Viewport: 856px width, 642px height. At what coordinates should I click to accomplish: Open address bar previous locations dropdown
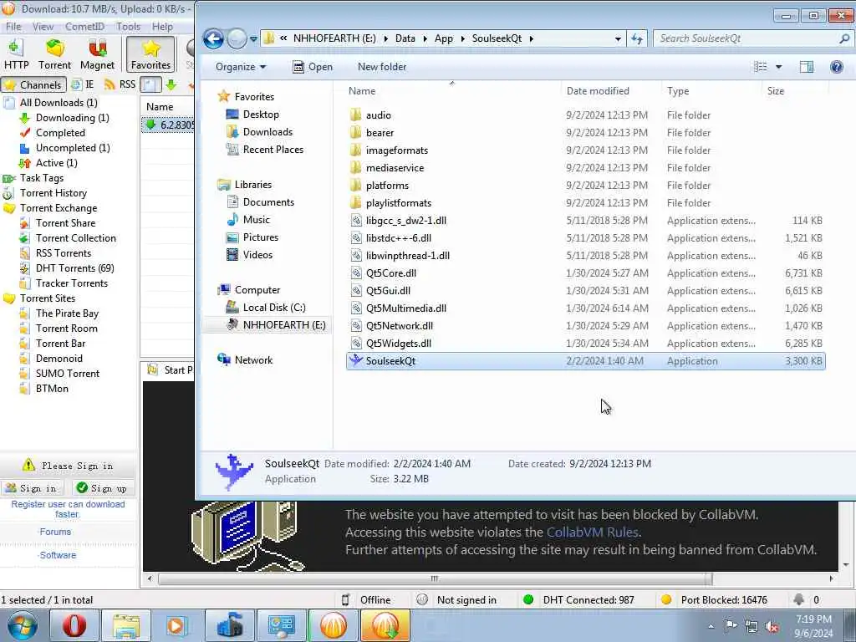coord(618,38)
